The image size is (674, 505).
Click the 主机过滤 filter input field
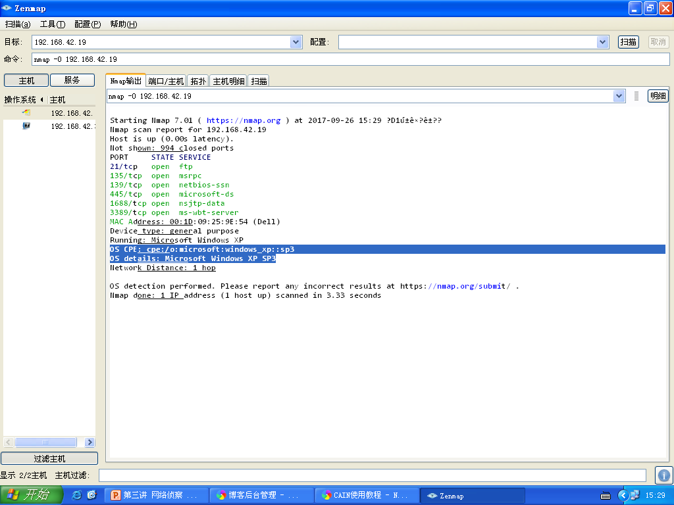click(373, 475)
